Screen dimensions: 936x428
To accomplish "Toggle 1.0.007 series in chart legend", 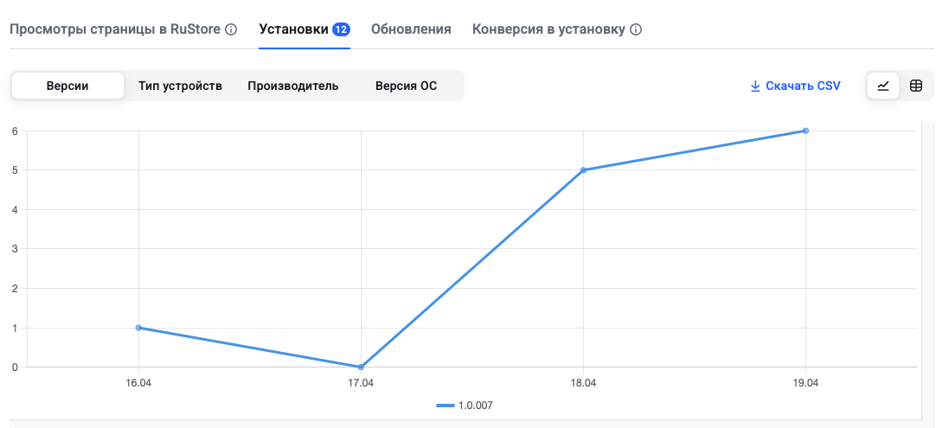I will click(x=465, y=406).
